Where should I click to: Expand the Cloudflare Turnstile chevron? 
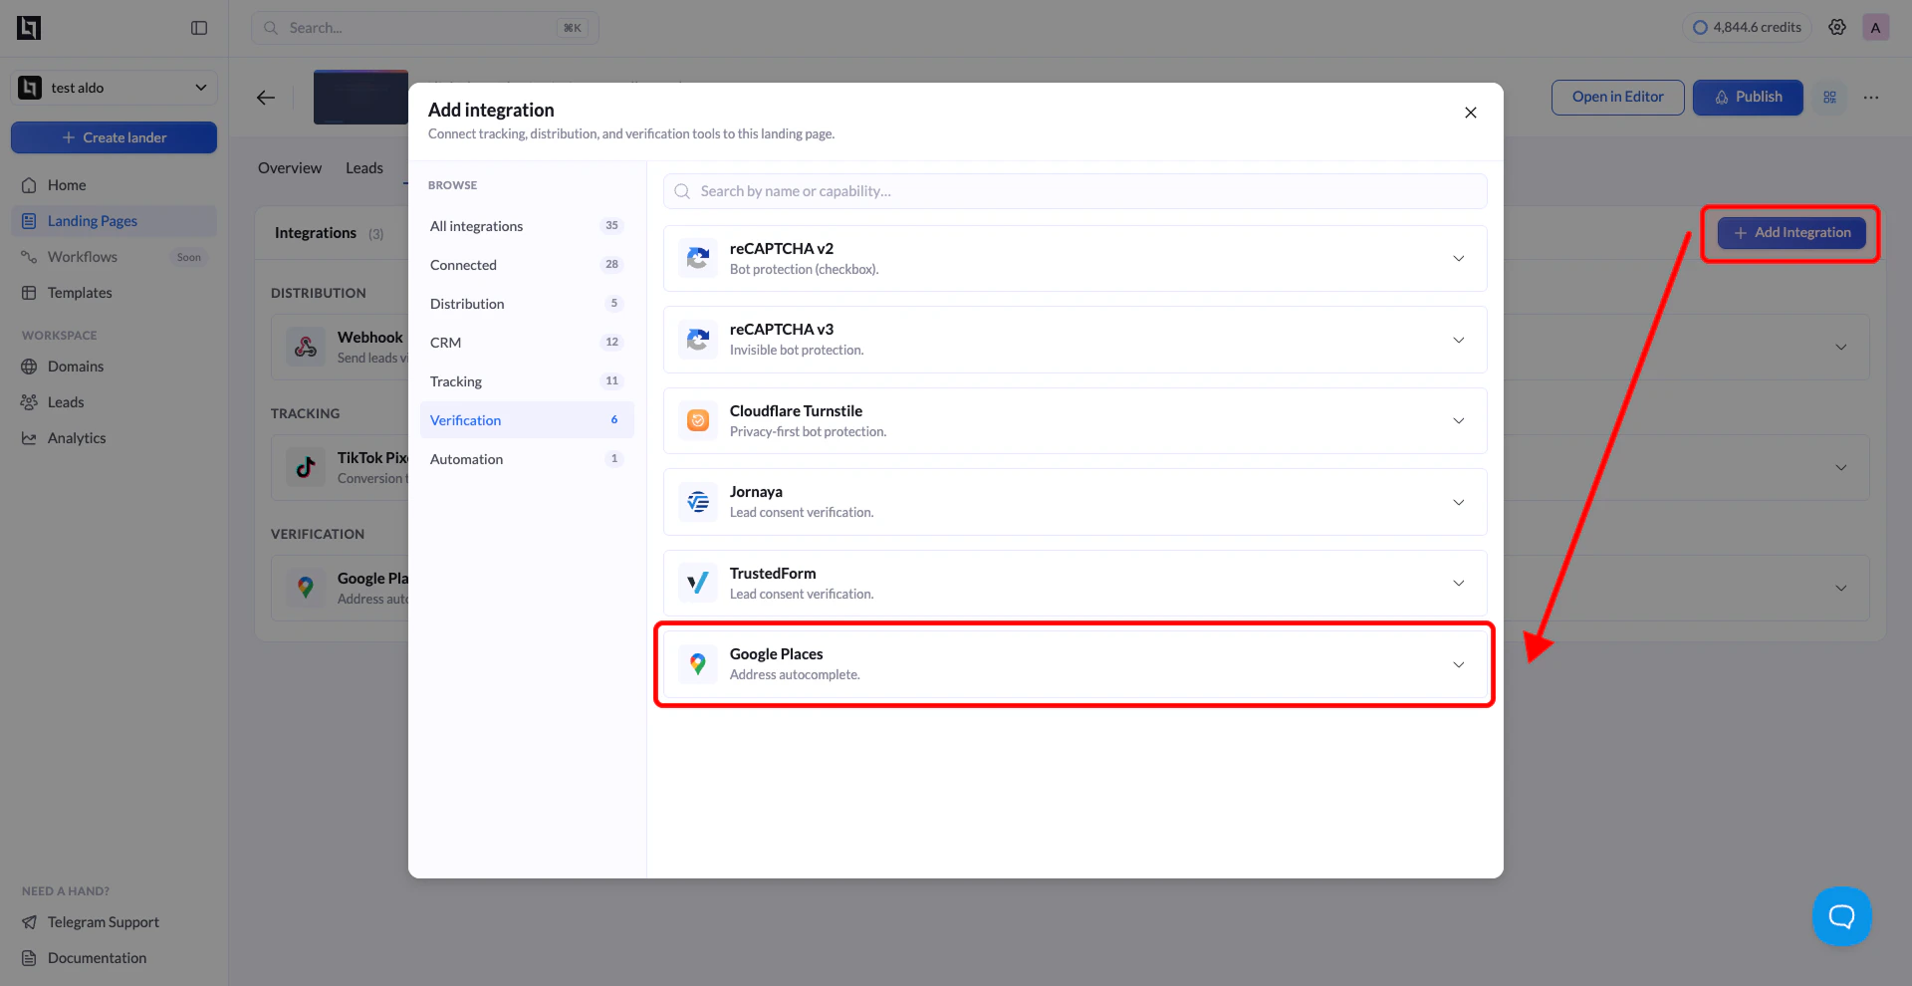click(1458, 421)
